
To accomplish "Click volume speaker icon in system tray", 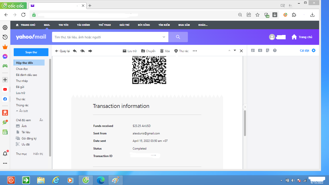I will (293, 180).
